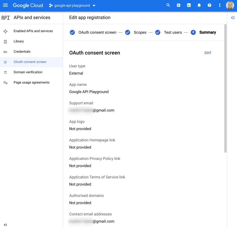
Task: Open the help menu
Action: pyautogui.click(x=209, y=5)
